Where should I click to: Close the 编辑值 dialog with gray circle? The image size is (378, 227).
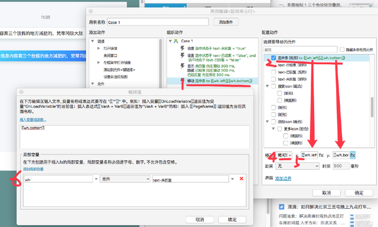21,92
